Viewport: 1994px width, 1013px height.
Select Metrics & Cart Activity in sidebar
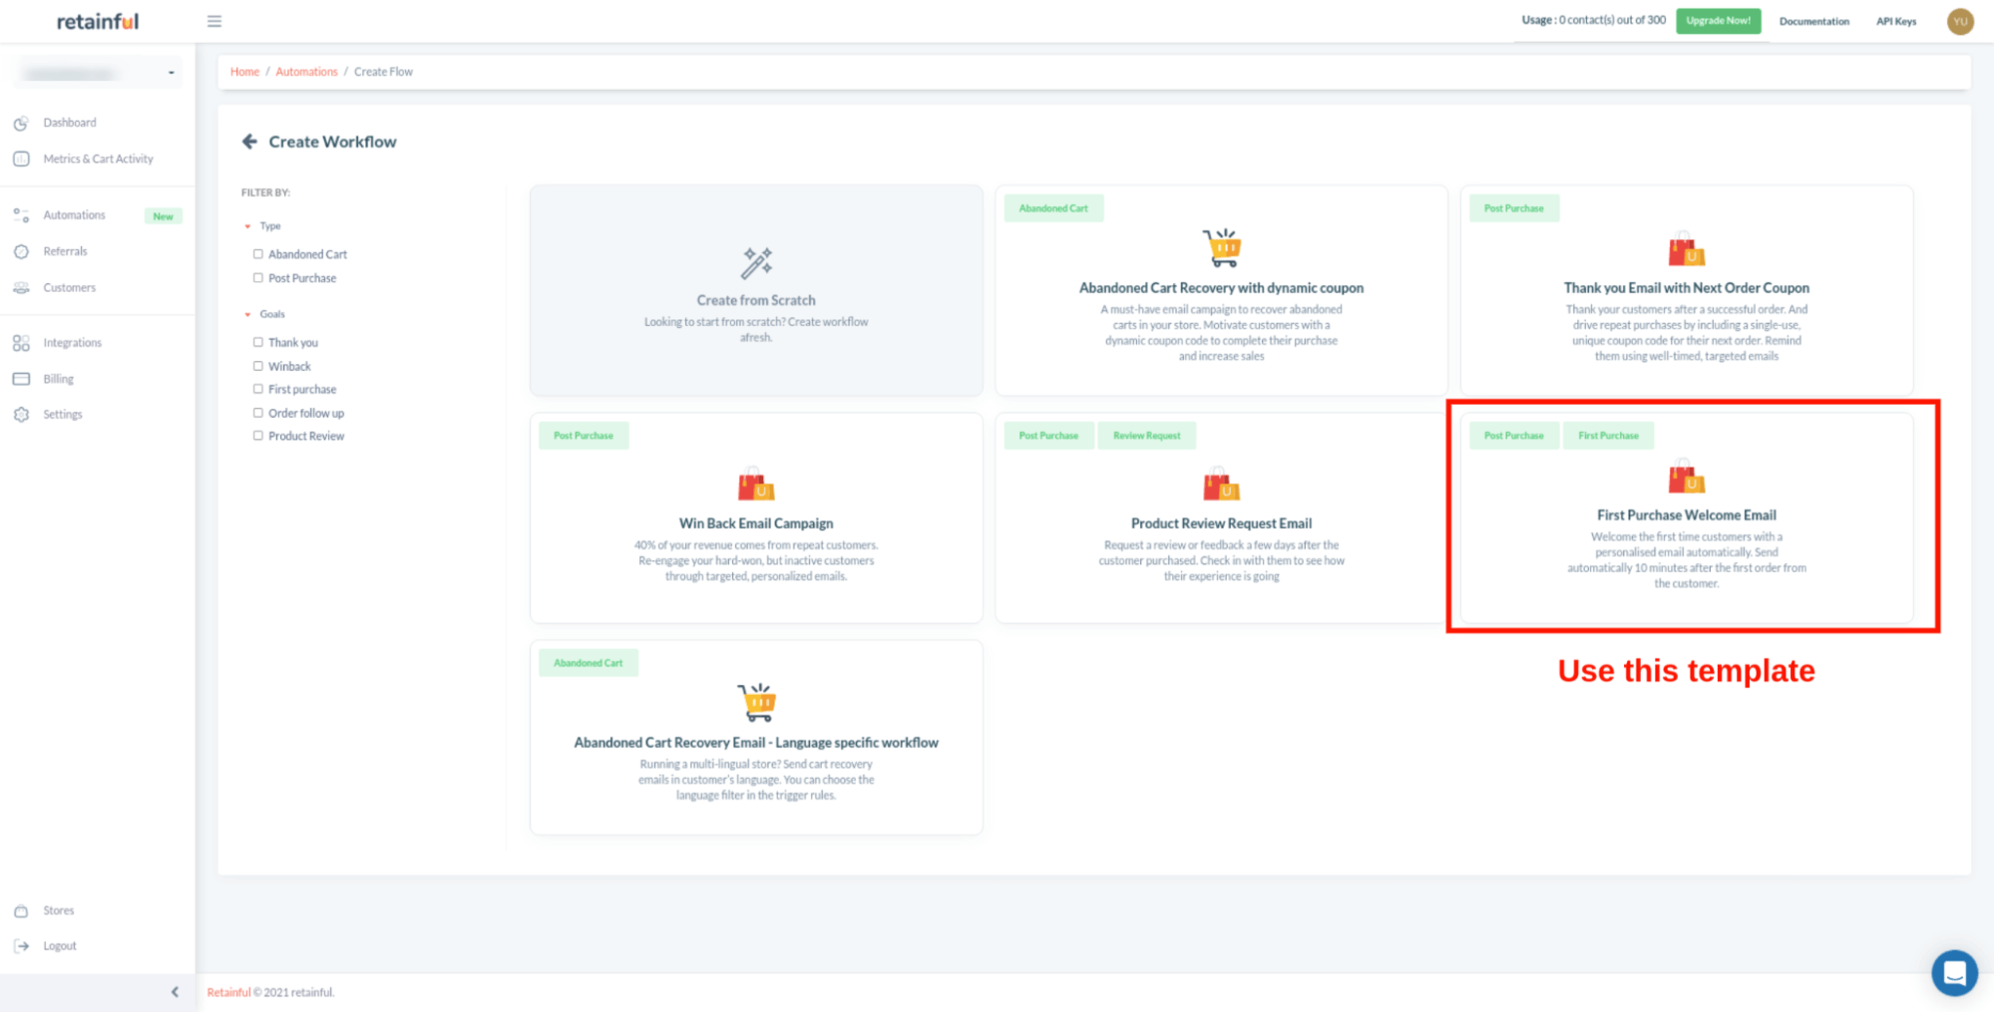pyautogui.click(x=98, y=159)
